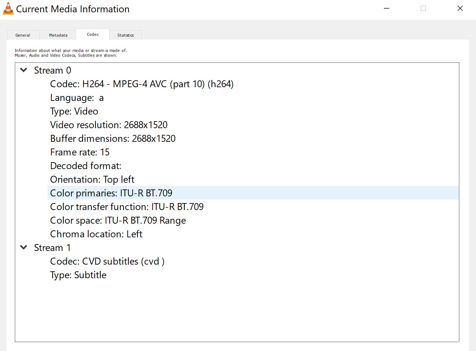Screen dimensions: 476x351
Task: Click the Buffer dimensions row
Action: point(113,139)
